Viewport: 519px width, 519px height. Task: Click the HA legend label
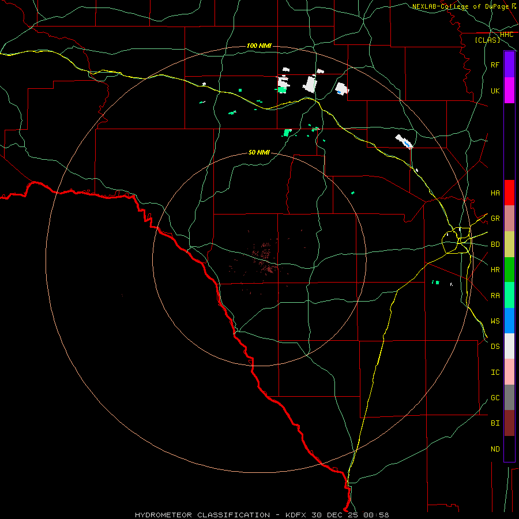(495, 193)
